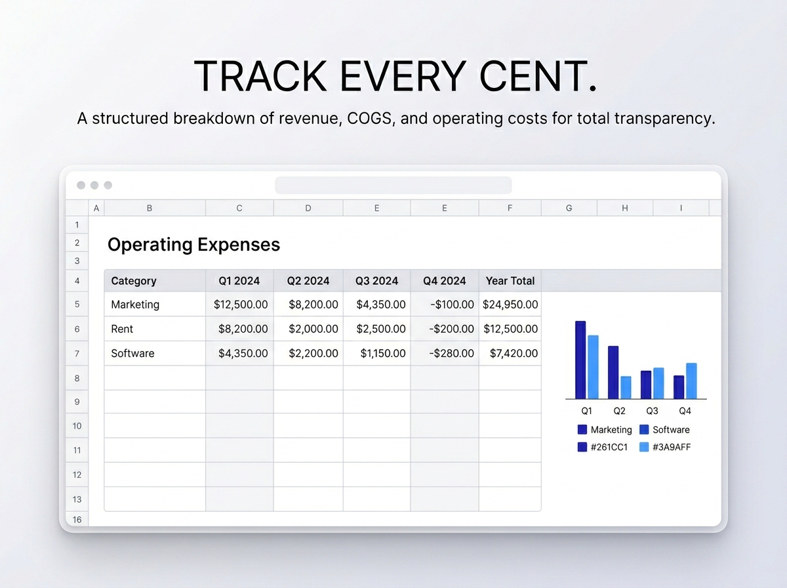Screen dimensions: 787x588
Task: Click the Q3 2024 header cell
Action: [376, 281]
